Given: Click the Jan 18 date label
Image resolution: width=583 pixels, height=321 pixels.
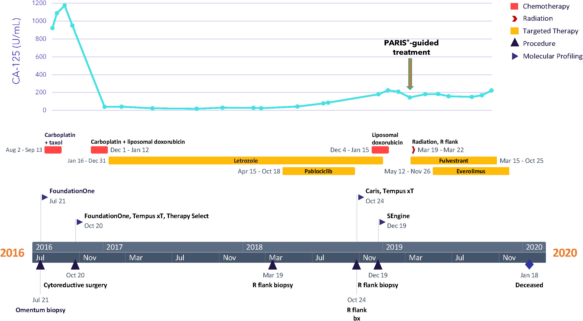Looking at the screenshot, I should click(x=529, y=275).
